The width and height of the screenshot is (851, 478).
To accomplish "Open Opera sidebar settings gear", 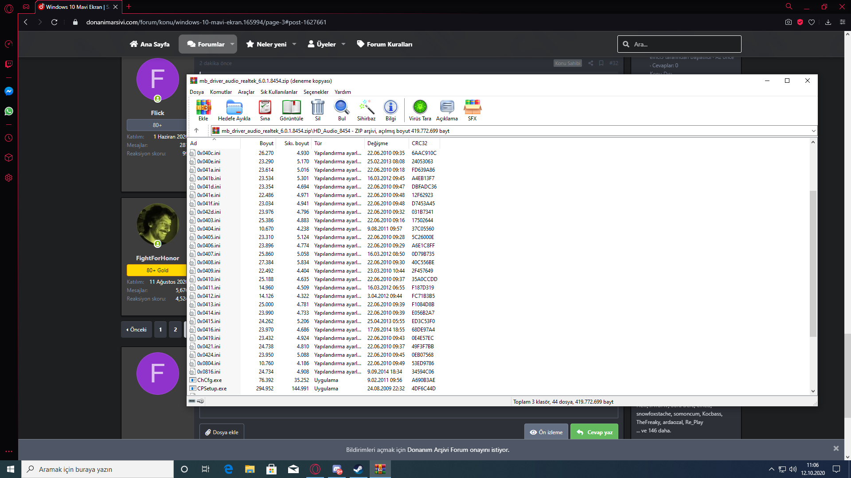I will [x=9, y=178].
